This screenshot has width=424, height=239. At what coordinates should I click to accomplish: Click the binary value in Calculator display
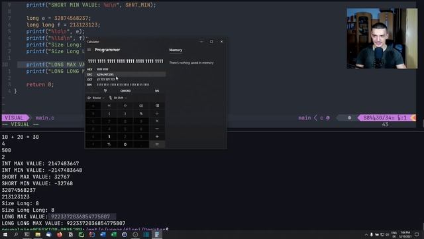click(x=125, y=61)
